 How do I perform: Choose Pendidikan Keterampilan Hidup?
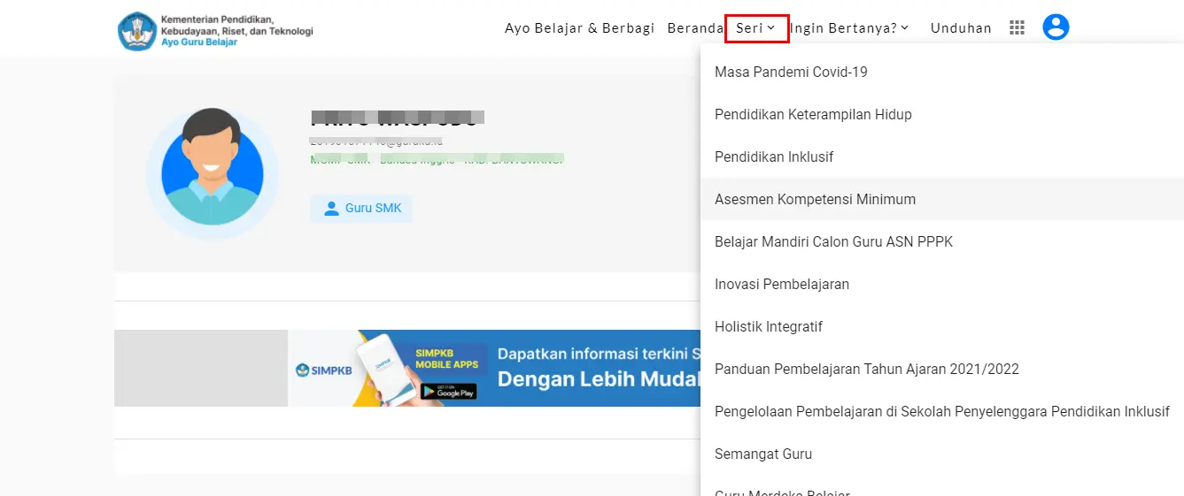(x=813, y=115)
